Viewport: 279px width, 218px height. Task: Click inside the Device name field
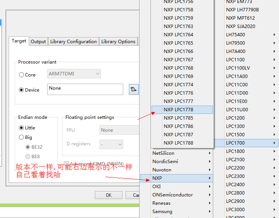[85, 89]
